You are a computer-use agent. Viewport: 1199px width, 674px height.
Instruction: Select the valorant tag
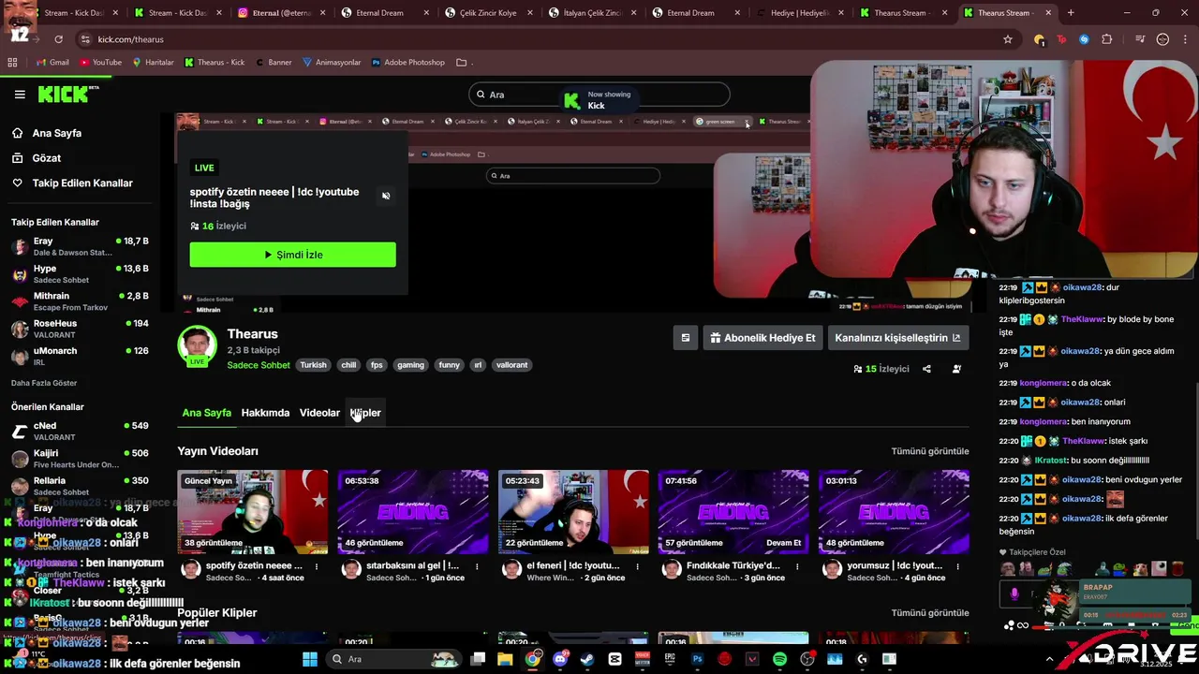512,365
